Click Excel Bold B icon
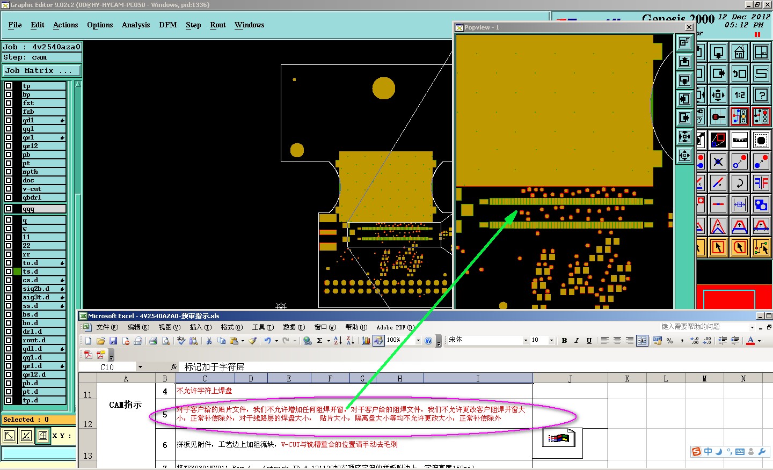Viewport: 773px width, 470px height. click(x=564, y=341)
